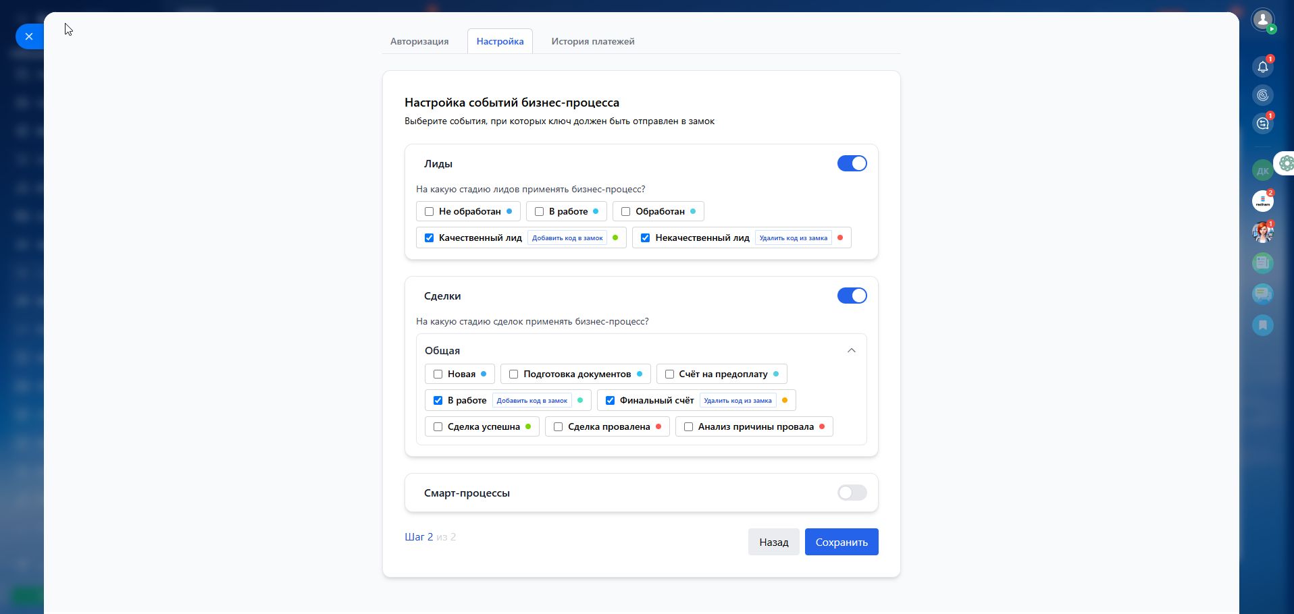
Task: Disable the Лиды toggle switch
Action: pyautogui.click(x=852, y=163)
